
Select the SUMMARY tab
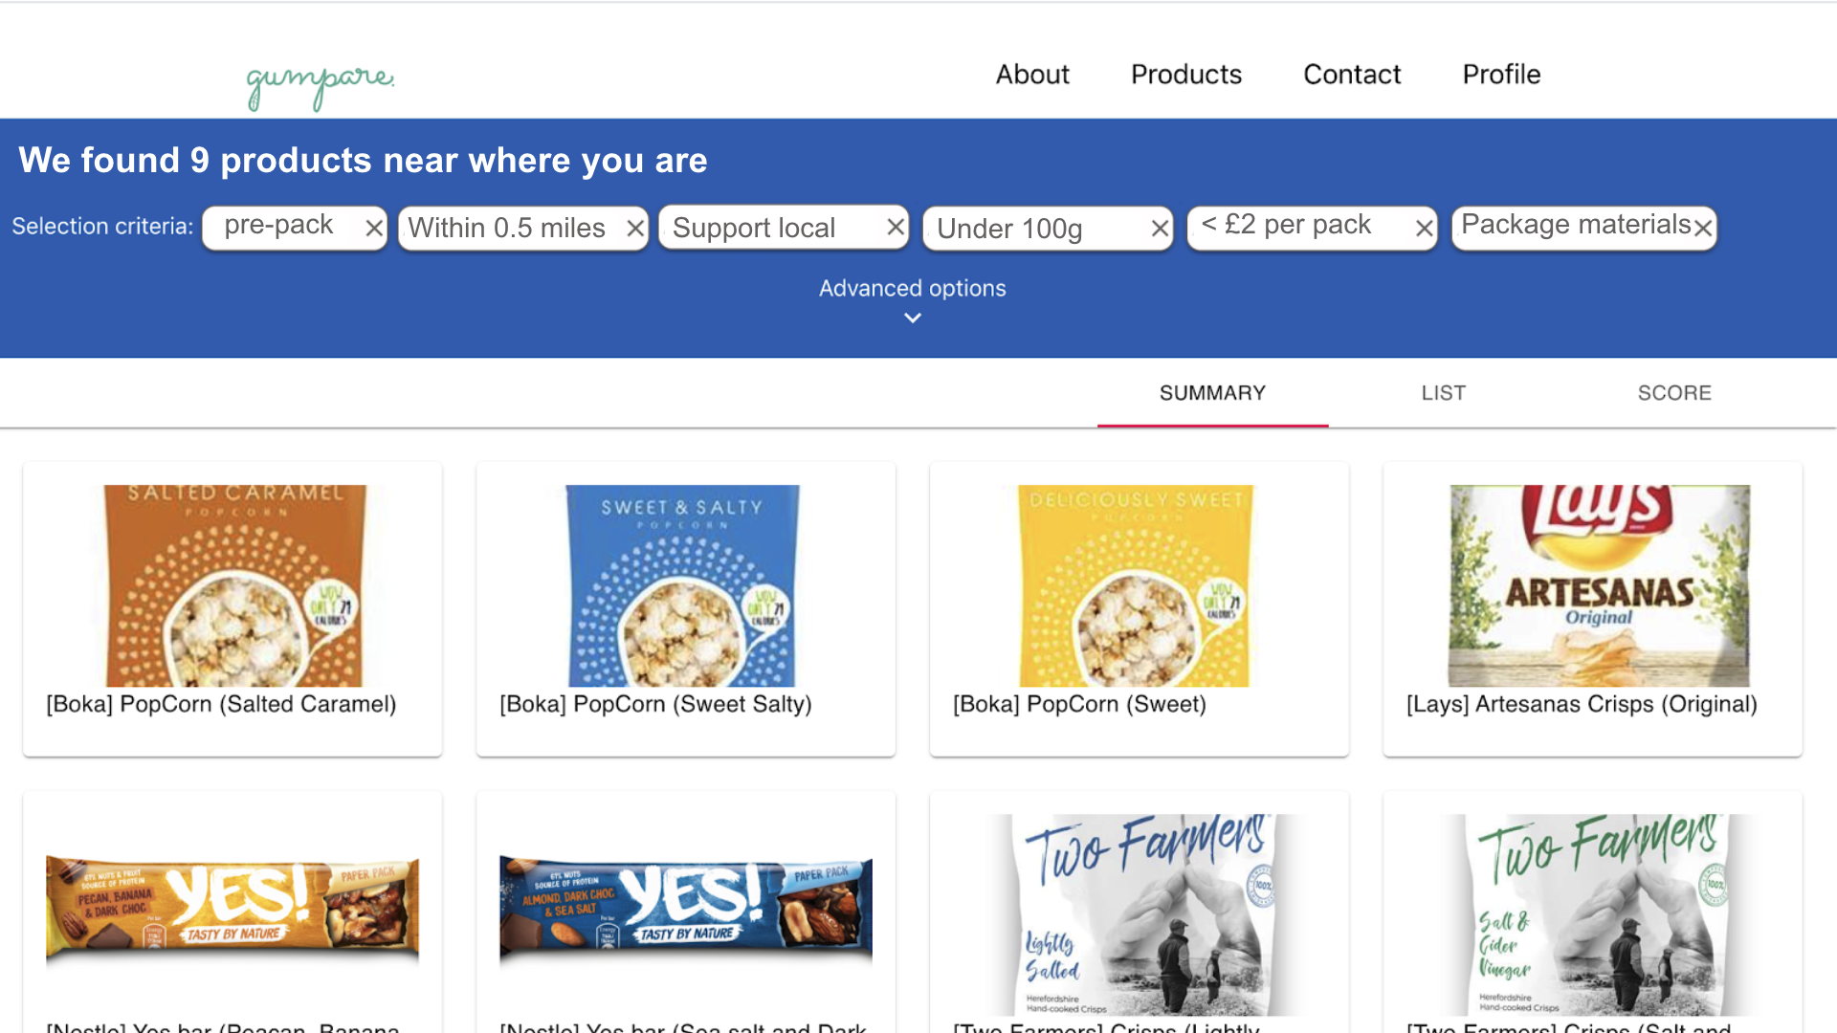coord(1212,393)
